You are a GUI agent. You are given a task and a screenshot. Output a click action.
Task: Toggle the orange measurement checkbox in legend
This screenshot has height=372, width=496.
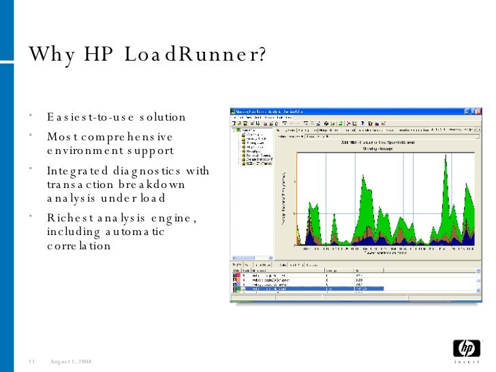[x=234, y=280]
